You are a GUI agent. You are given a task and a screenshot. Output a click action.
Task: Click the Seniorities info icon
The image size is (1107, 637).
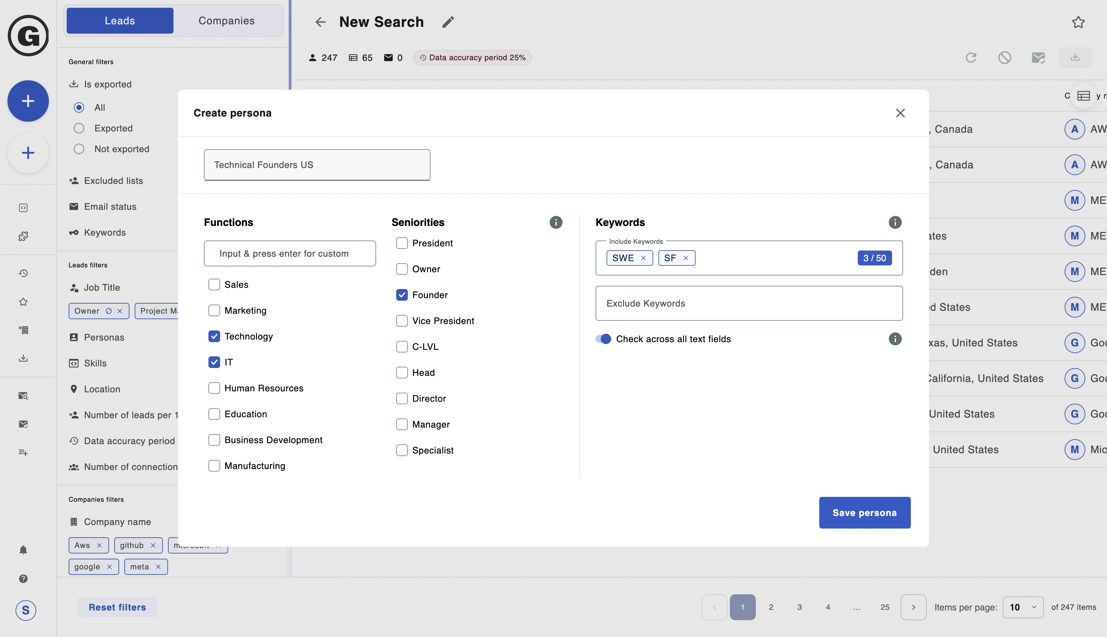(555, 222)
